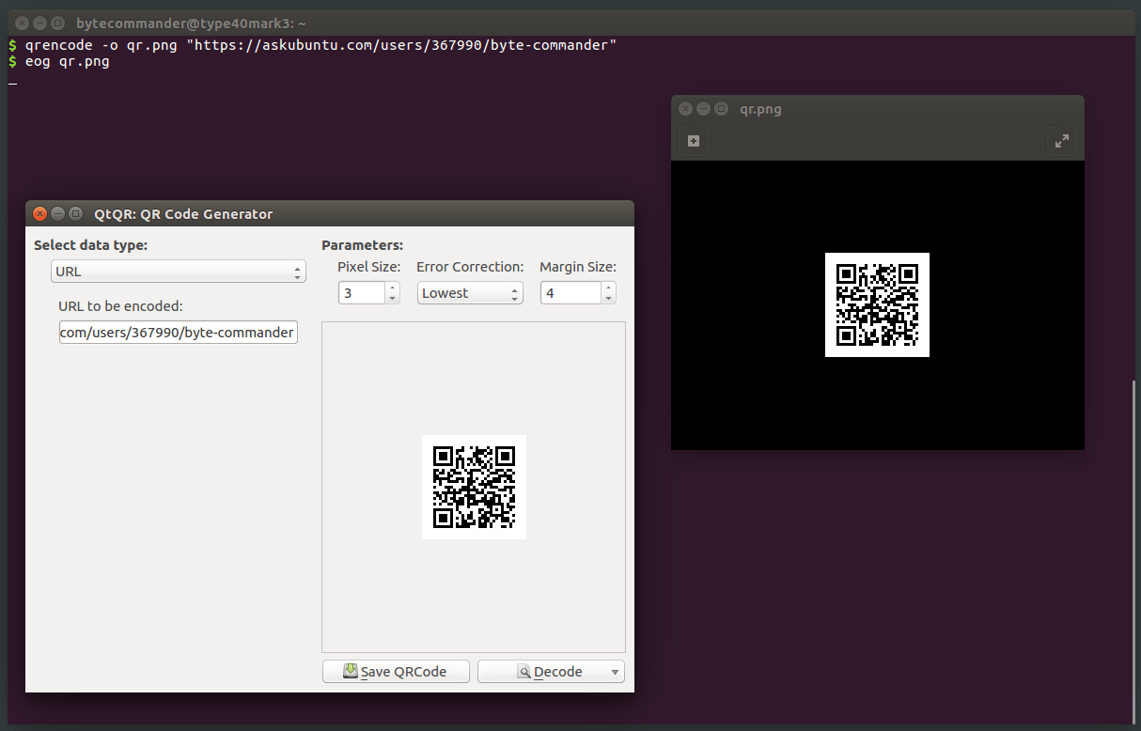The image size is (1141, 731).
Task: Click the 'Margin Size:' label
Action: [x=578, y=267]
